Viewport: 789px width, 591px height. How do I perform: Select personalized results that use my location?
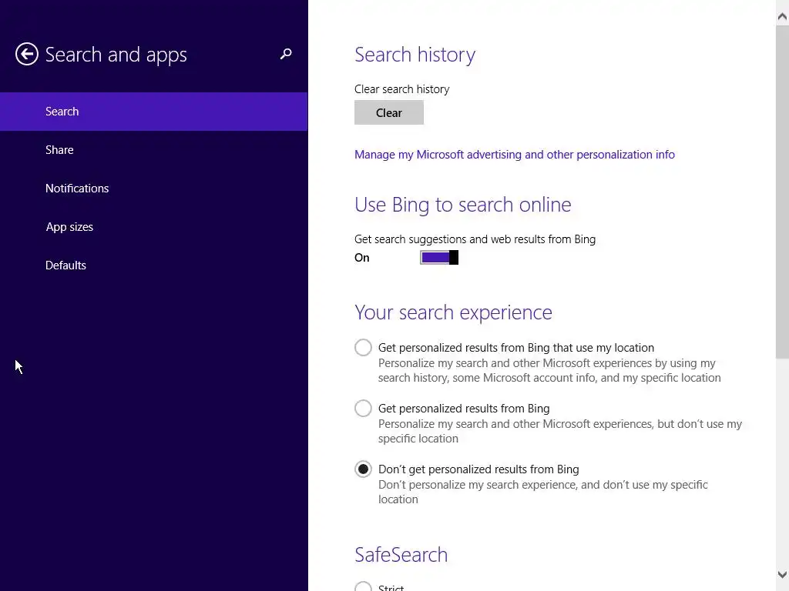363,347
